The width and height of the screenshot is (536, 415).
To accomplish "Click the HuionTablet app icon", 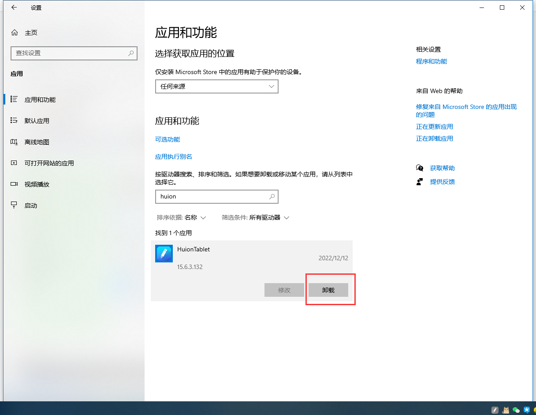I will point(164,254).
